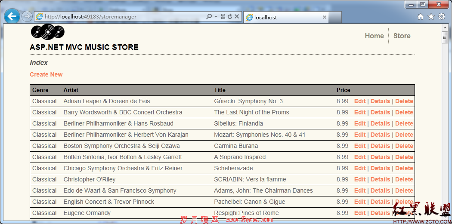Open the Tools gear icon
Image resolution: width=452 pixels, height=224 pixels.
click(x=442, y=16)
